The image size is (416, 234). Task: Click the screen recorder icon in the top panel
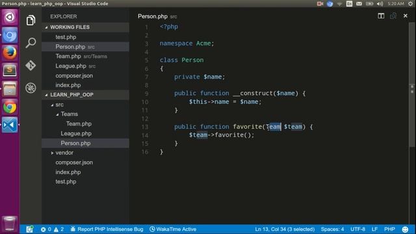coord(320,3)
